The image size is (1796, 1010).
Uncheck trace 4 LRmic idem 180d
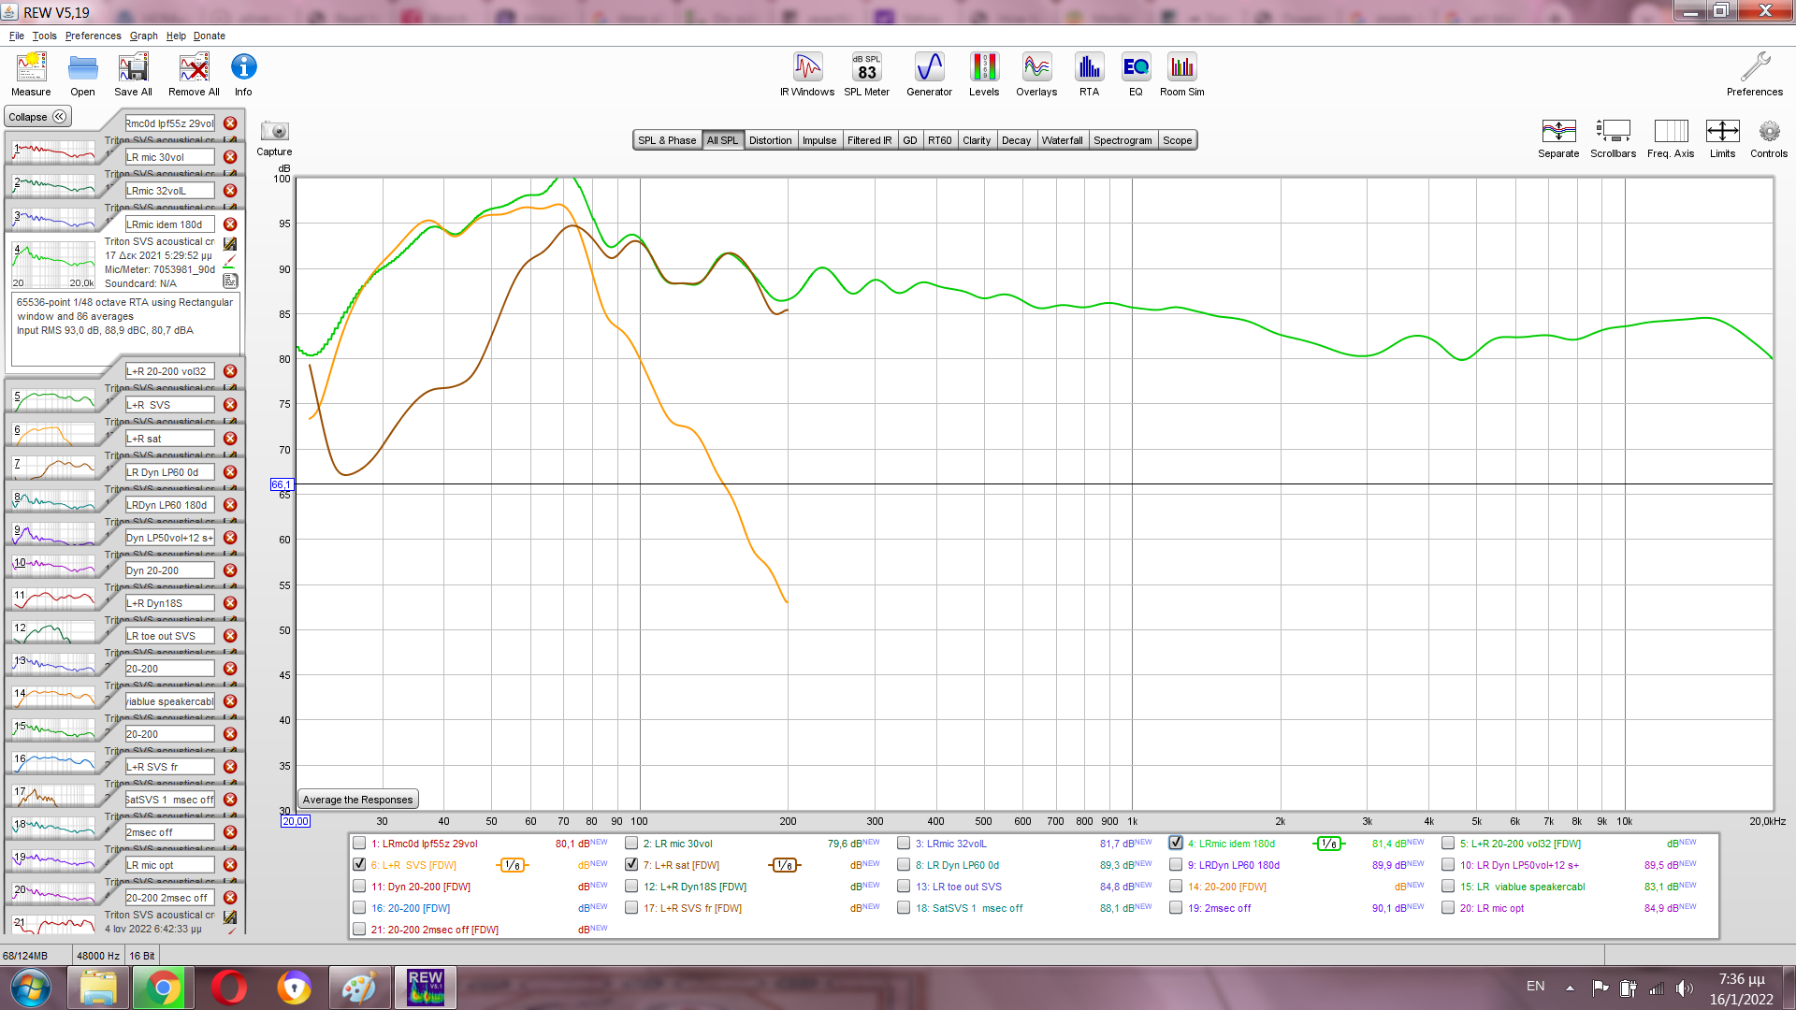pyautogui.click(x=1176, y=843)
